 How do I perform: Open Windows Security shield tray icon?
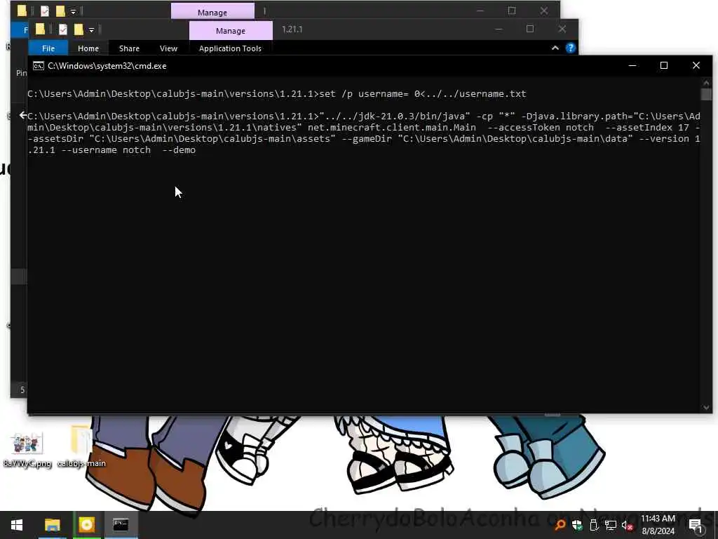tap(577, 525)
